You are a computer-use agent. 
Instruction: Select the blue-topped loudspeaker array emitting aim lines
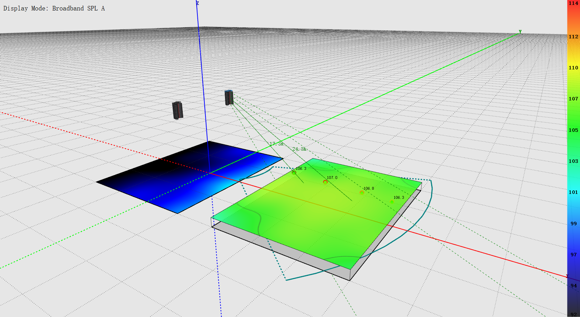tap(229, 98)
